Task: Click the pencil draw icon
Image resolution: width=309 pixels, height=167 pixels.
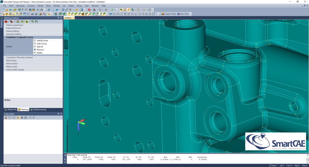Action: (x=125, y=10)
